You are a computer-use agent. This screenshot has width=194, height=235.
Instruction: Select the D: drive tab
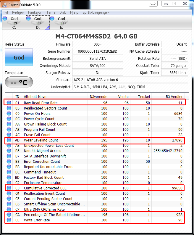38,22
